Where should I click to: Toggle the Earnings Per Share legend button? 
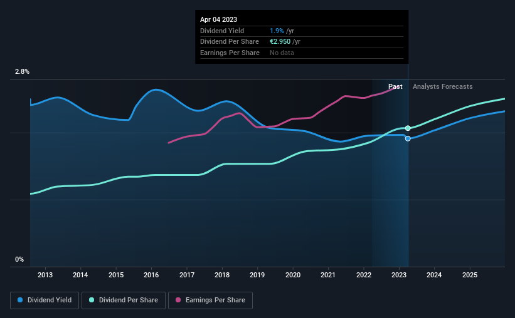pyautogui.click(x=210, y=300)
